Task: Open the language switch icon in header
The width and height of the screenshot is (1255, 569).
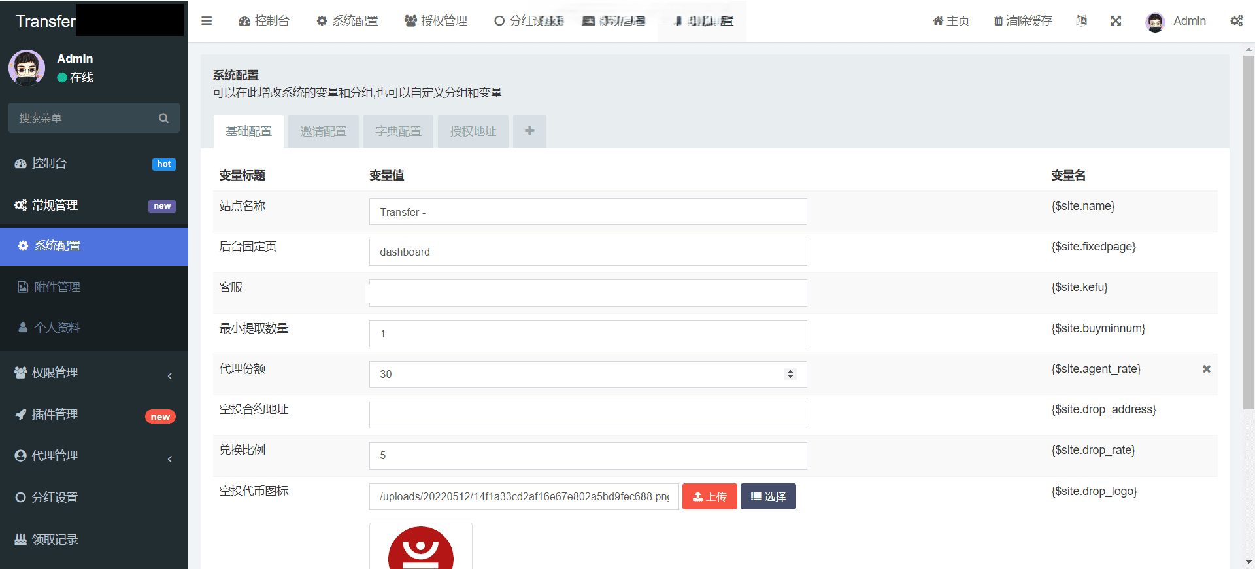Action: click(1082, 21)
